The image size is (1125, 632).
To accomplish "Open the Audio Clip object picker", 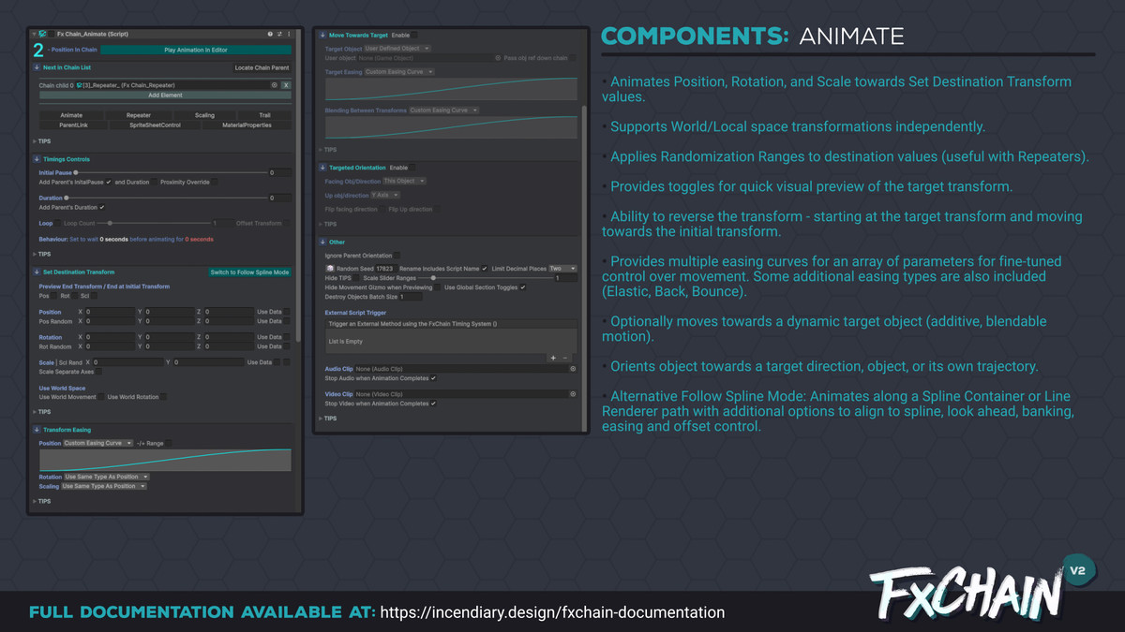I will (x=573, y=369).
